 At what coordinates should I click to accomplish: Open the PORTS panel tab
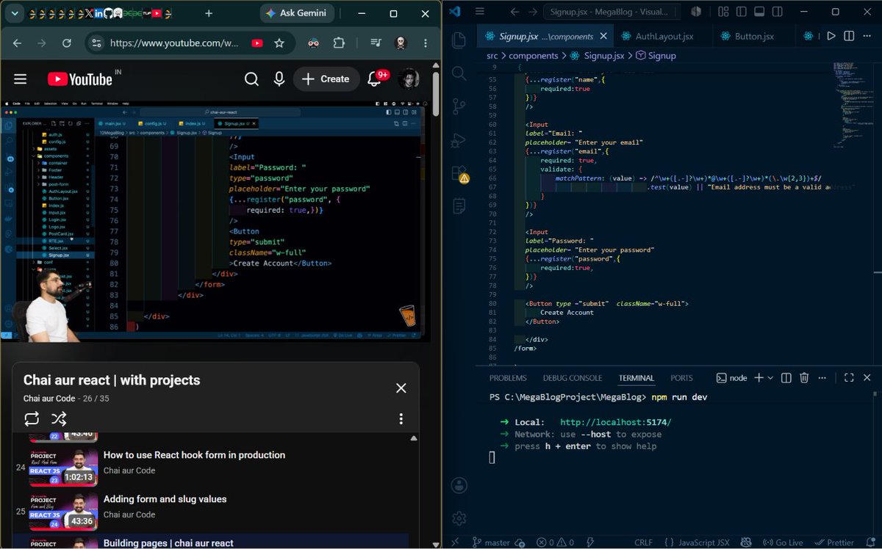pyautogui.click(x=681, y=378)
